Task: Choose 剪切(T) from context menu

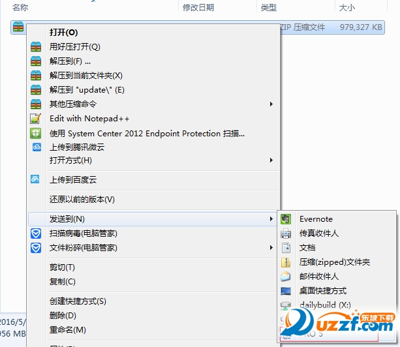Action: (153, 267)
